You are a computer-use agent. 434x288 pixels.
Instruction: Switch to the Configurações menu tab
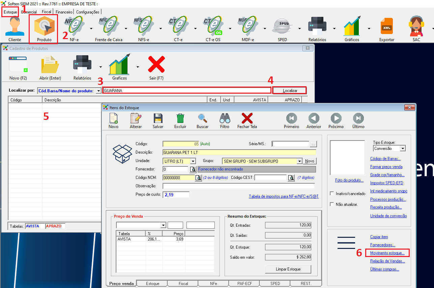tap(88, 12)
